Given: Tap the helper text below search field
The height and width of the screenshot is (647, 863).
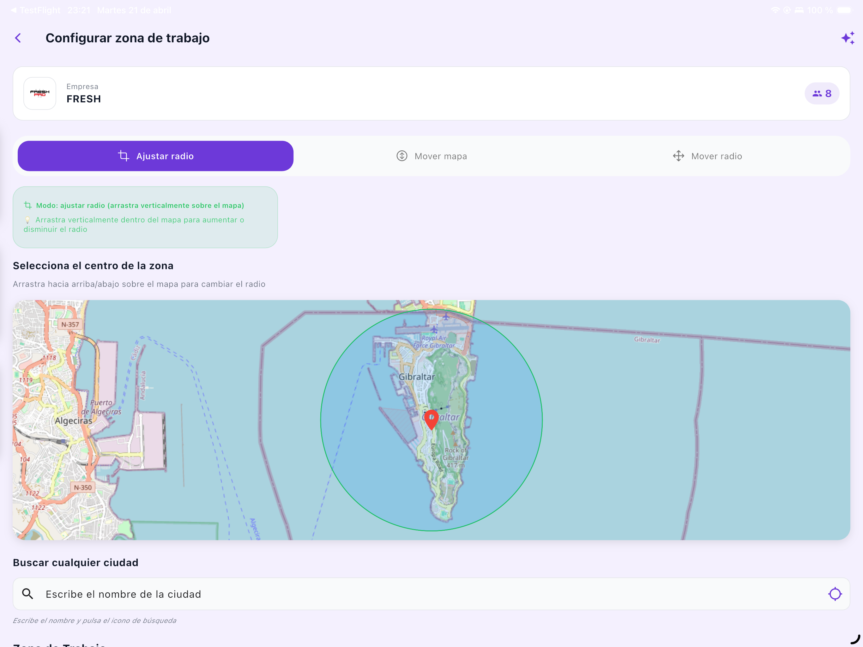Looking at the screenshot, I should click(x=94, y=620).
